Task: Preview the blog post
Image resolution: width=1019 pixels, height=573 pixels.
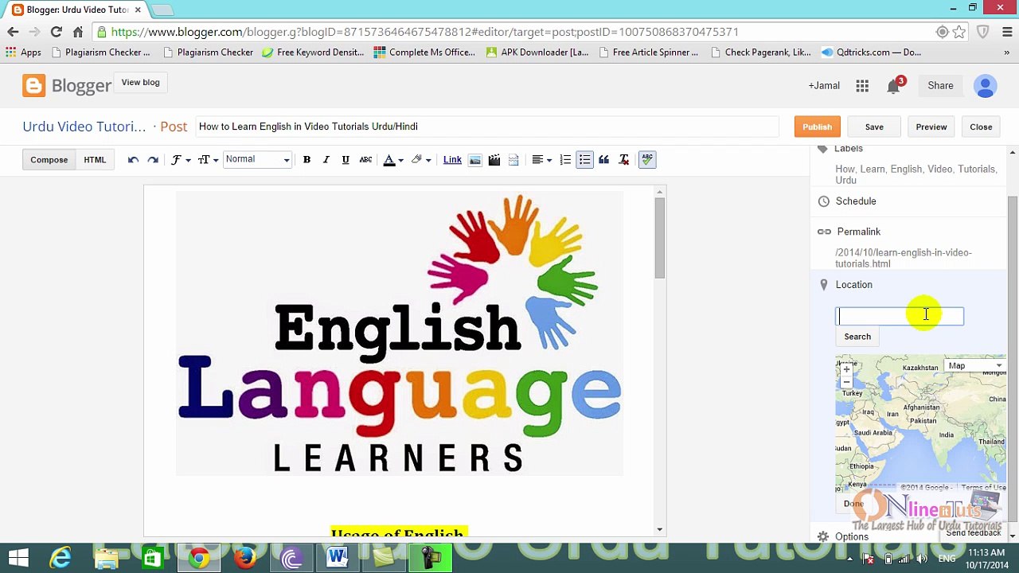Action: pos(931,127)
